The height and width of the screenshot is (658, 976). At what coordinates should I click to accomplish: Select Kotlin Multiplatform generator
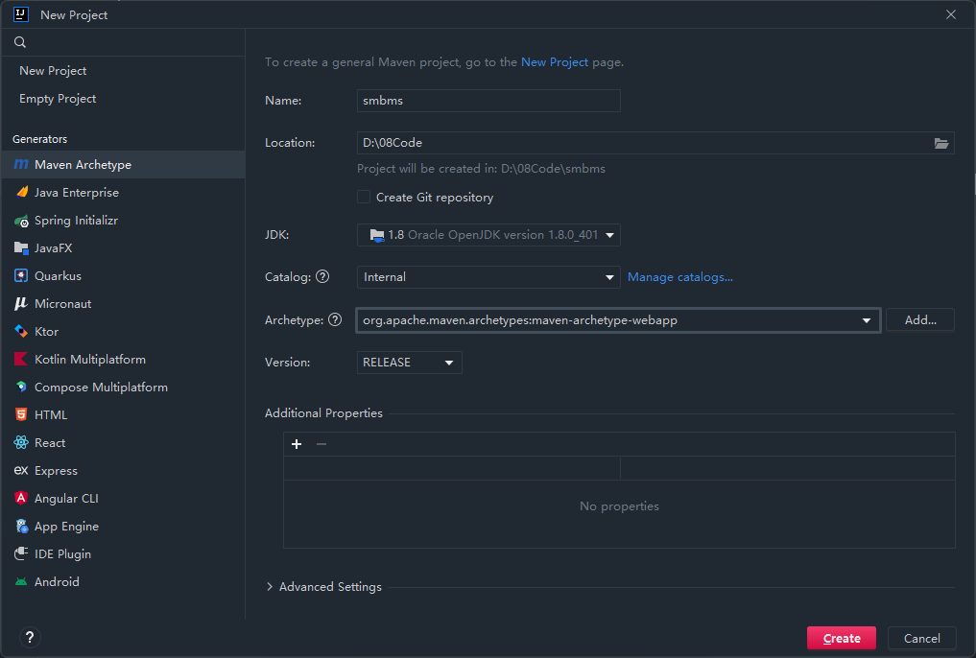(123, 360)
